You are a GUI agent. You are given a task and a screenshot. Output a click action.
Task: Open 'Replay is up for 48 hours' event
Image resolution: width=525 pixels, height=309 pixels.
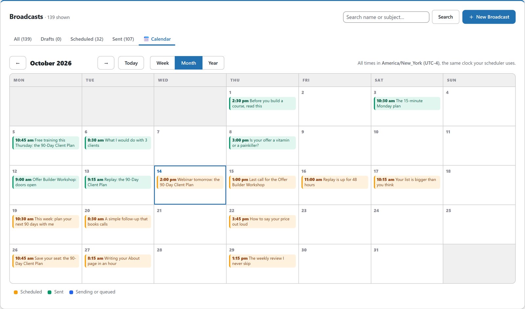tap(335, 182)
